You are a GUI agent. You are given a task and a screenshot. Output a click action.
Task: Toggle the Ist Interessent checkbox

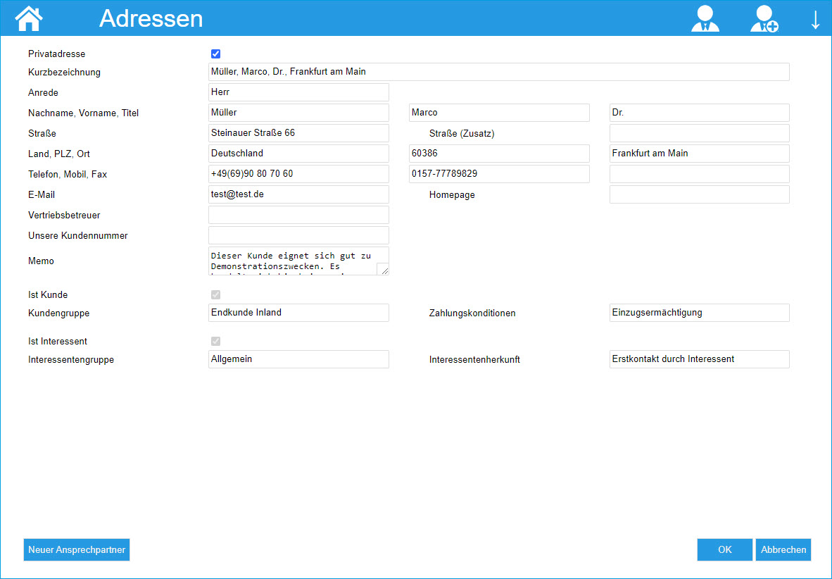215,341
